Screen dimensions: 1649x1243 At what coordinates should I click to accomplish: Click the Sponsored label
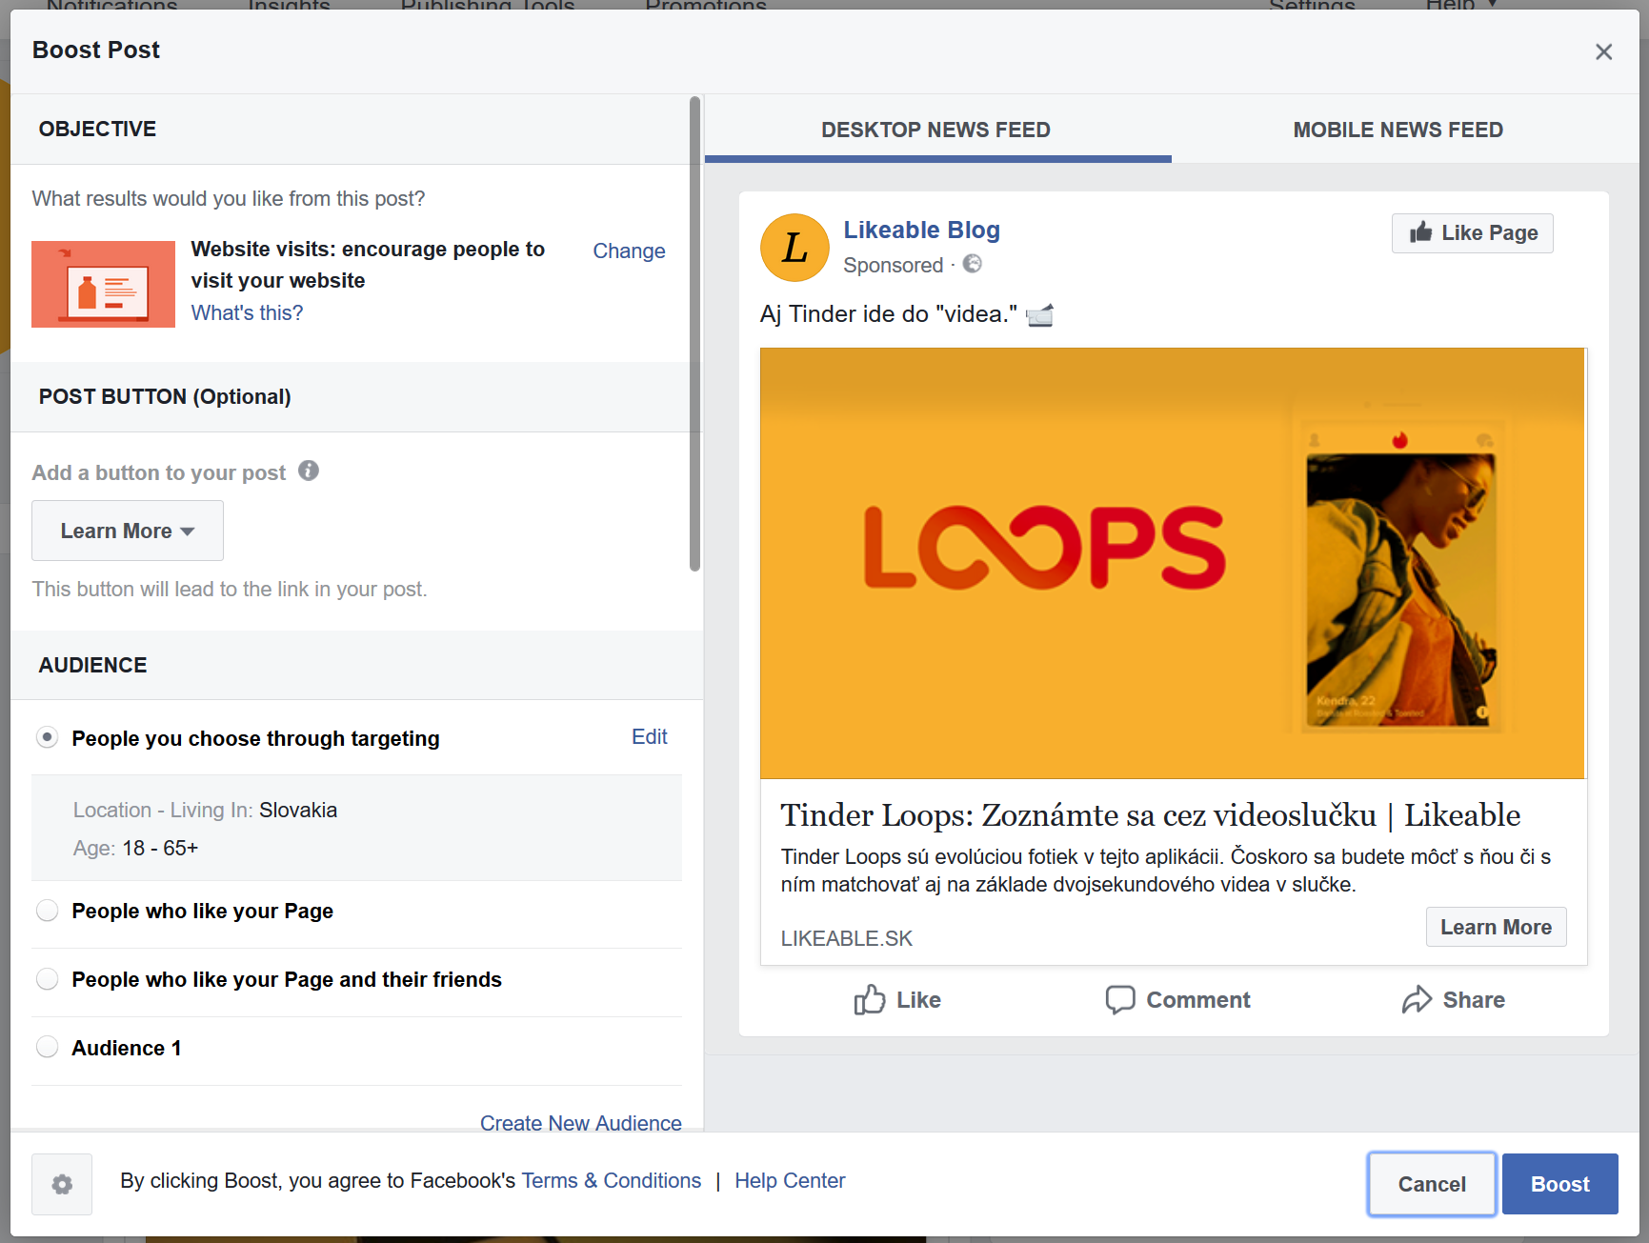(x=893, y=265)
